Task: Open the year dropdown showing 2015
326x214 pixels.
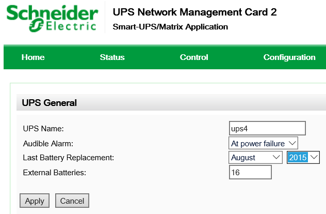Action: 303,158
